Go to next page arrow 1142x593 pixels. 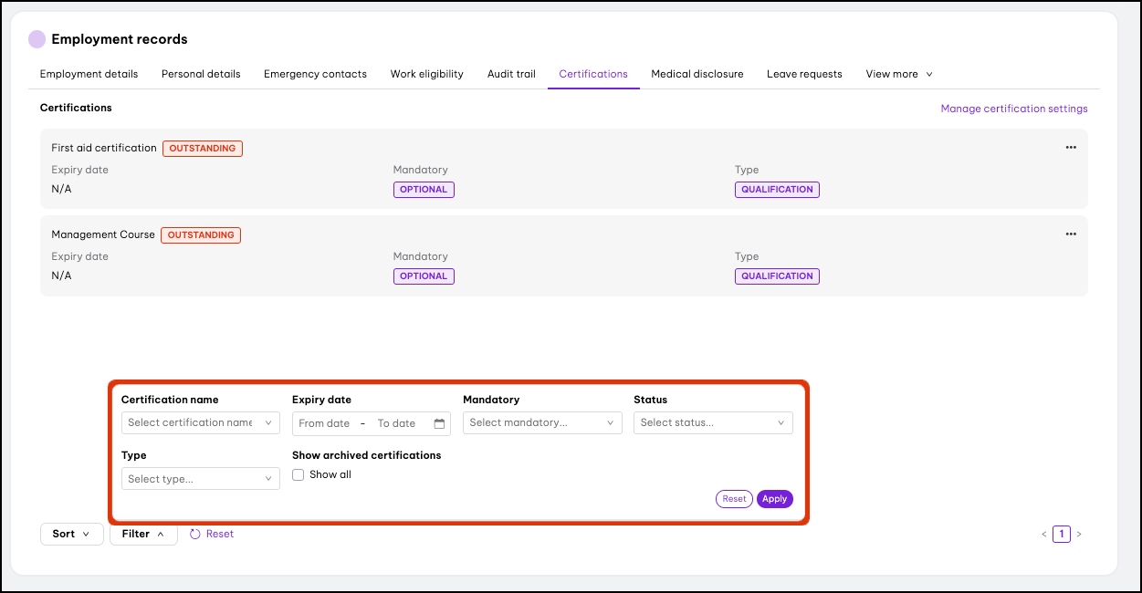(x=1079, y=535)
